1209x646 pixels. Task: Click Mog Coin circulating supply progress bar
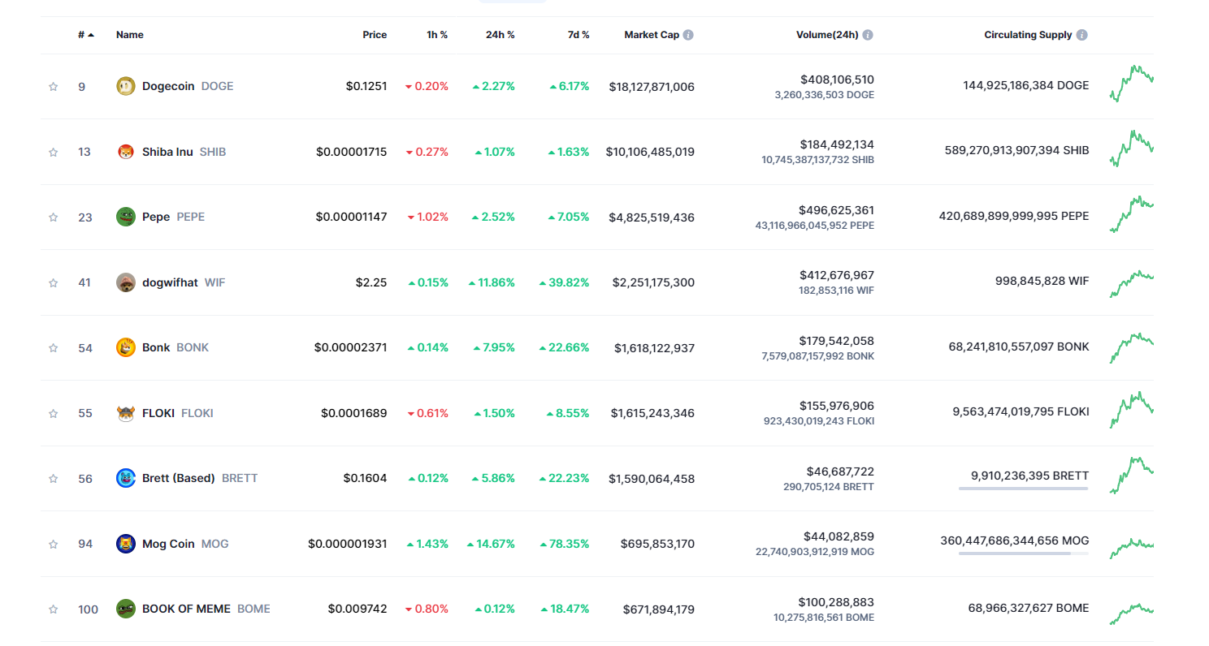1023,553
